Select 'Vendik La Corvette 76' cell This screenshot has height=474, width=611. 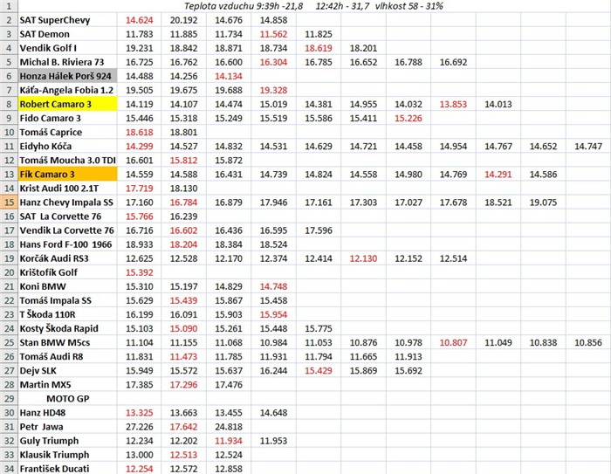pos(67,230)
